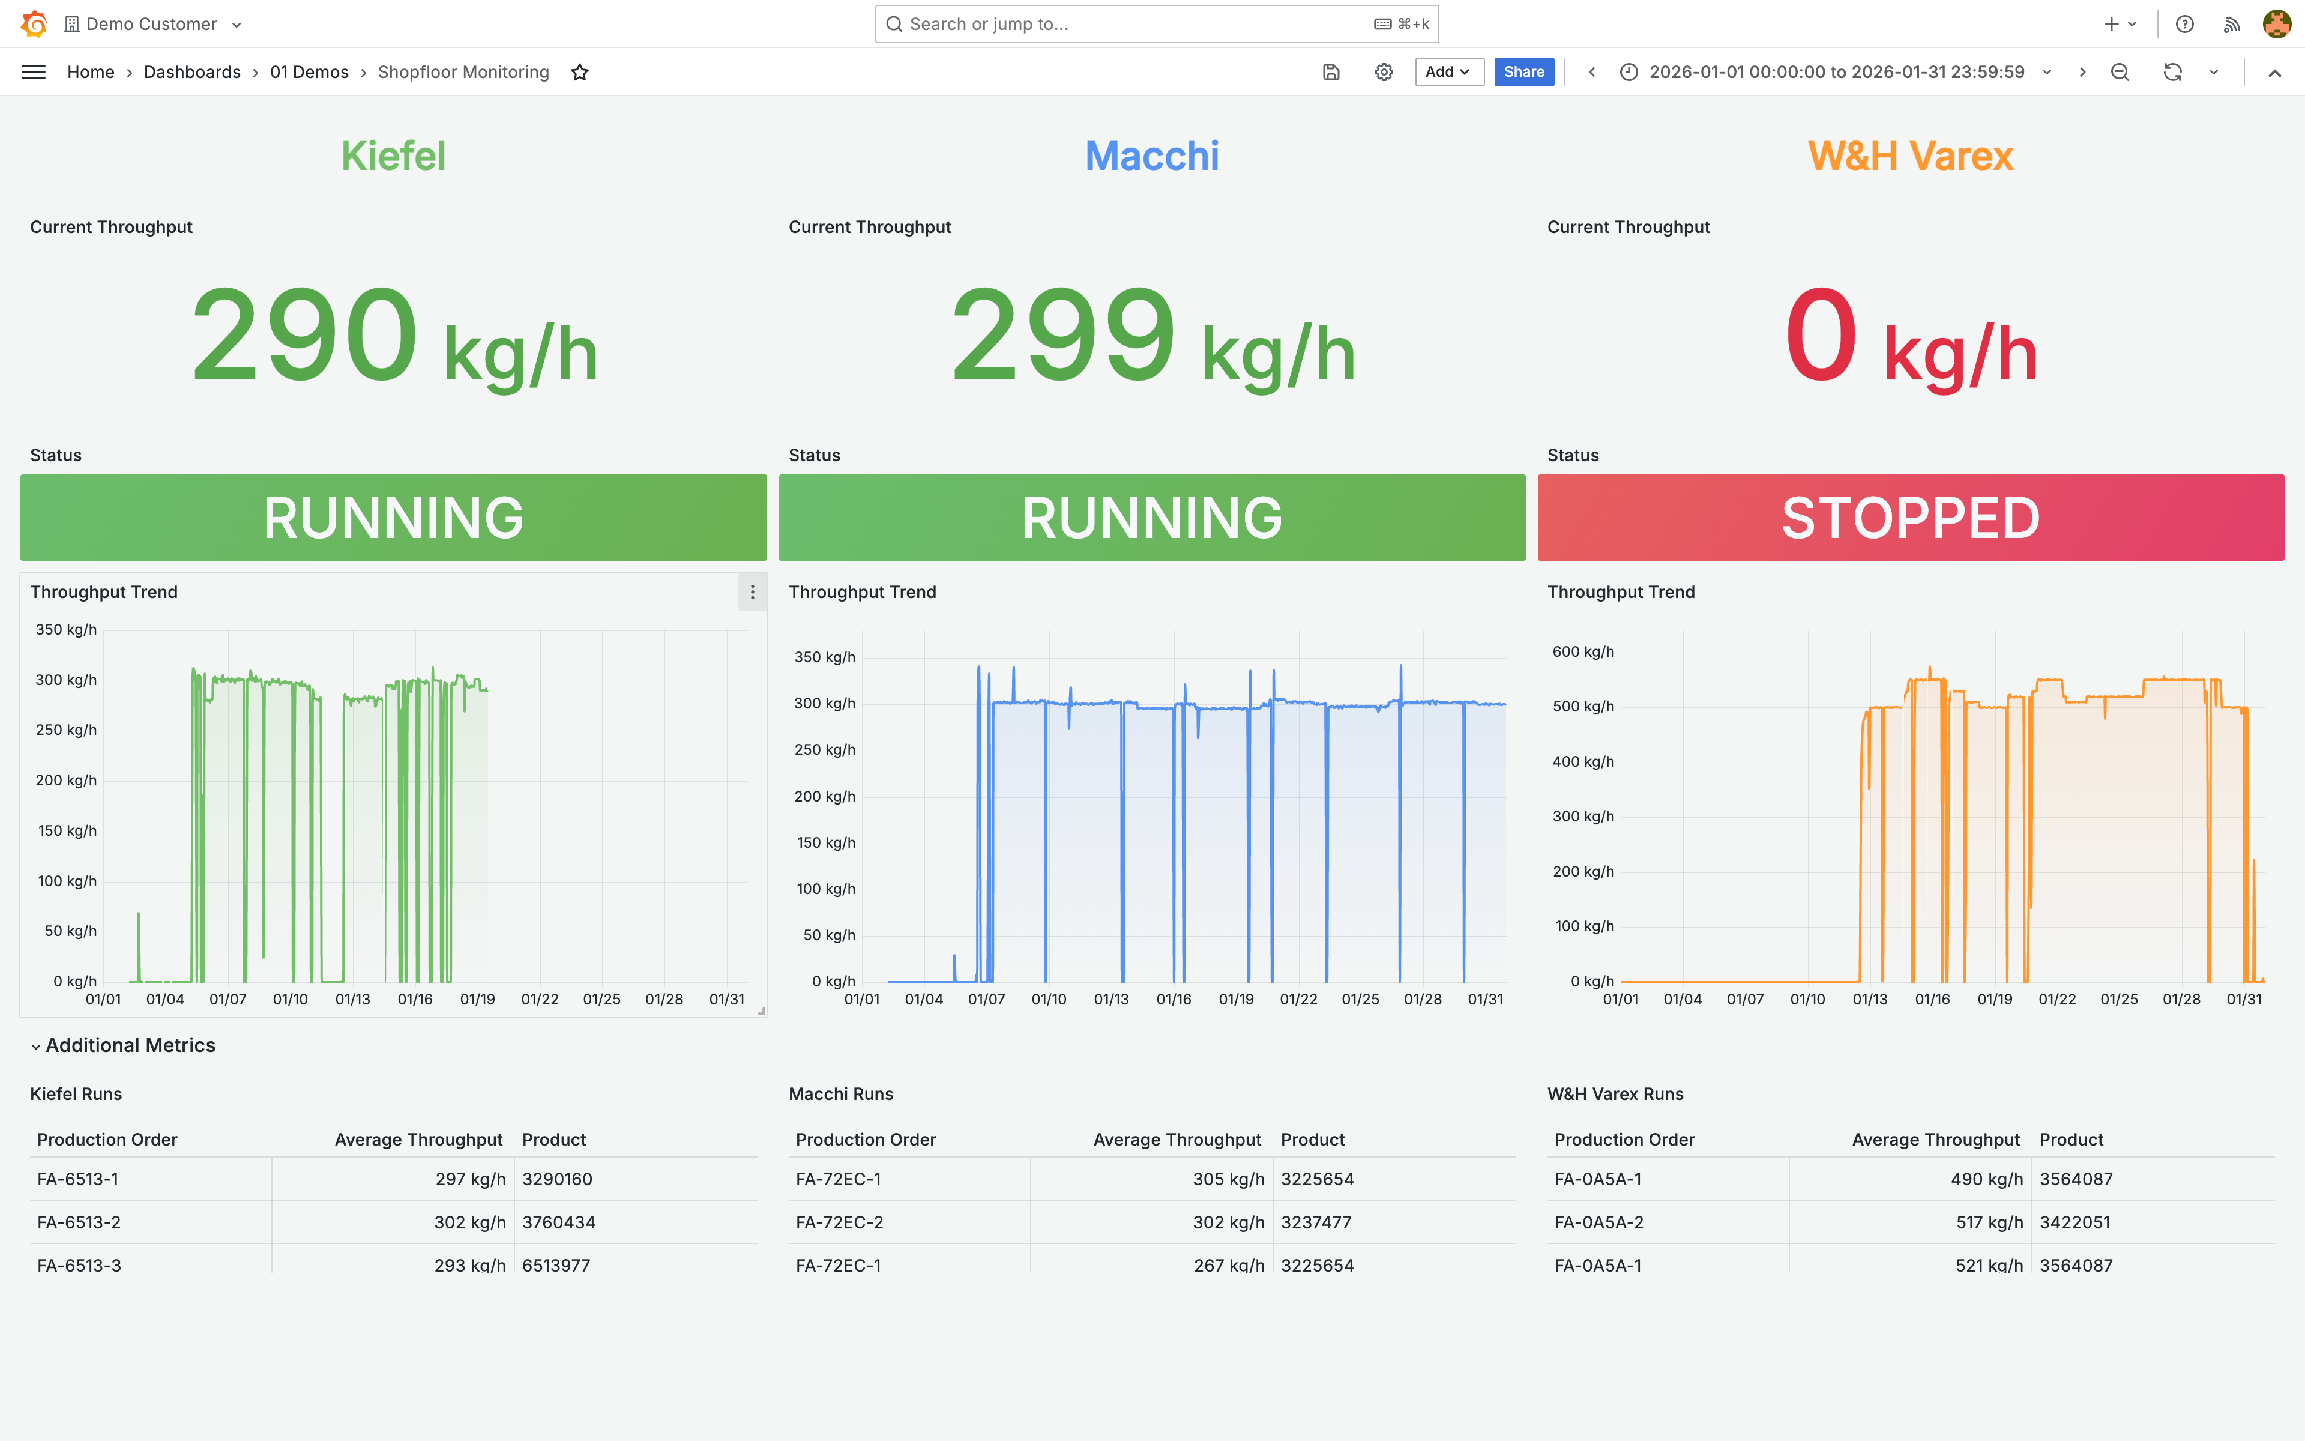The image size is (2305, 1441).
Task: Open the news feed icon
Action: (x=2232, y=24)
